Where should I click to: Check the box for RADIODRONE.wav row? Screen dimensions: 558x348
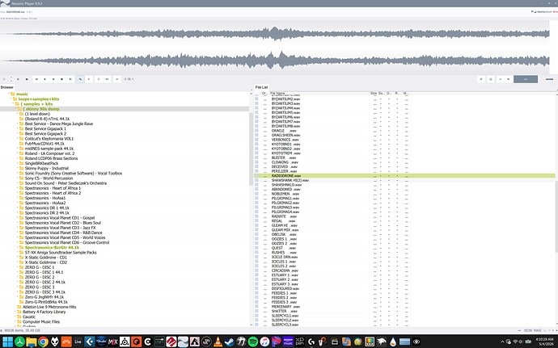256,175
